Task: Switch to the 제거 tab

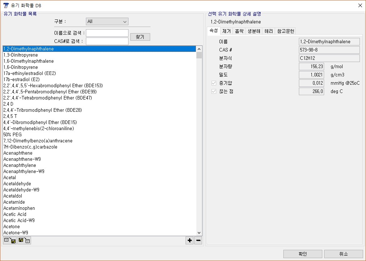Action: [227, 31]
